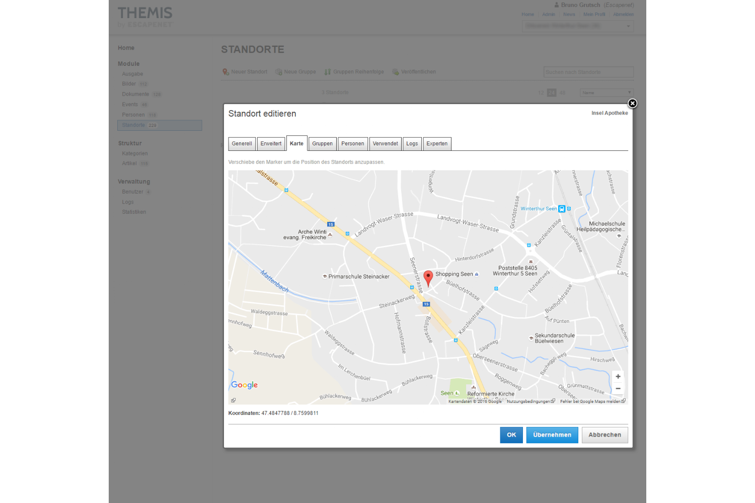This screenshot has height=503, width=755.
Task: Open the Experten tab
Action: [x=437, y=144]
